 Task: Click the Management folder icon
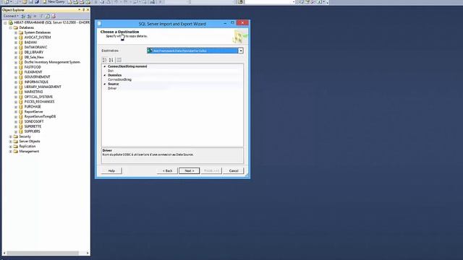(x=16, y=151)
